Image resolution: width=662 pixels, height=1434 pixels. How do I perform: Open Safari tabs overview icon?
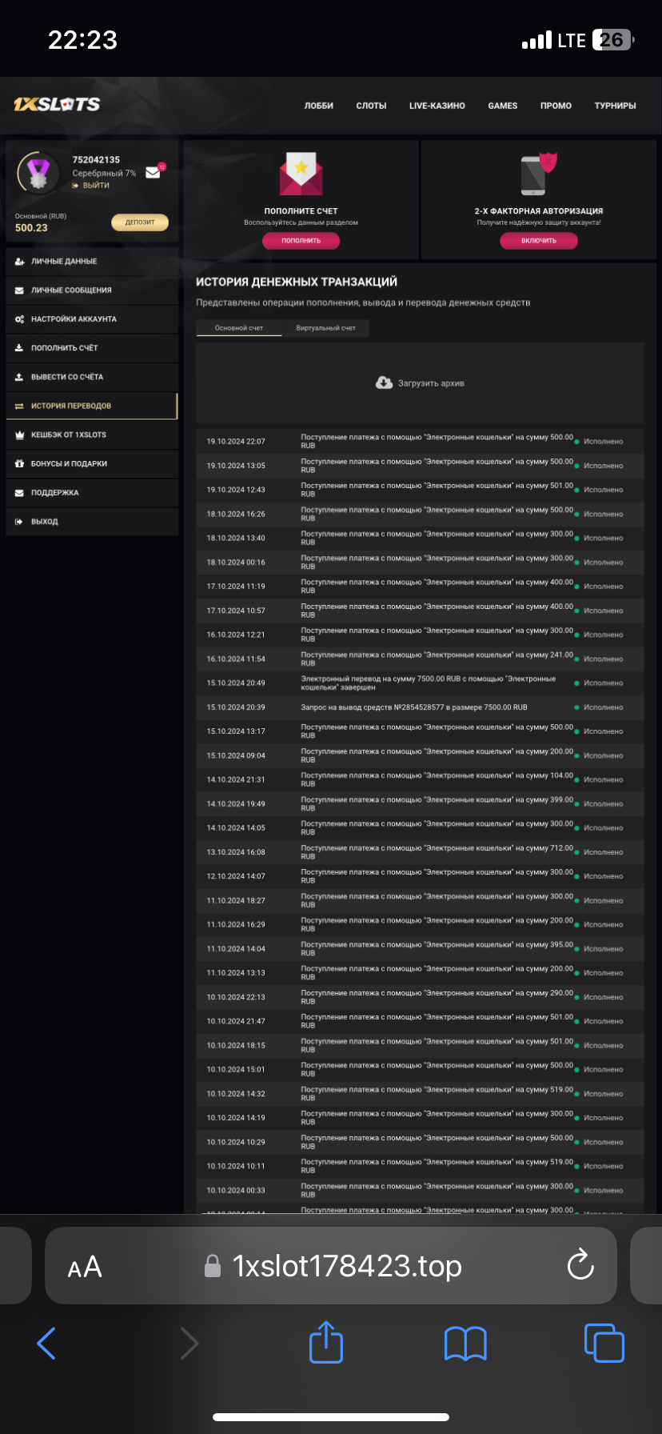[604, 1342]
